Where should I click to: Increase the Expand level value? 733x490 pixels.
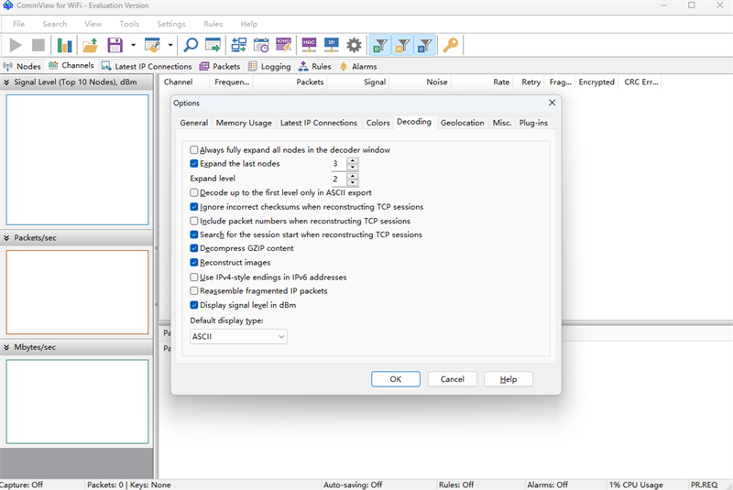tap(353, 176)
